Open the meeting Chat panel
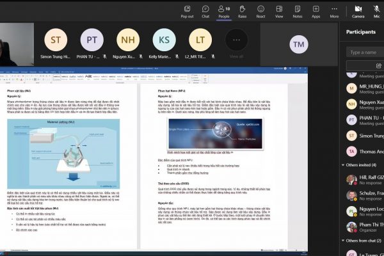This screenshot has width=384, height=256. (205, 11)
